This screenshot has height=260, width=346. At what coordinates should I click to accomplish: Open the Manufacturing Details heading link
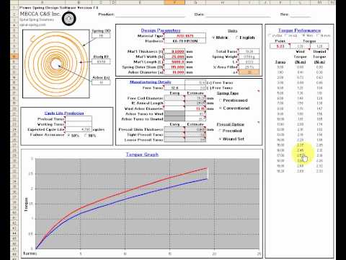point(151,82)
